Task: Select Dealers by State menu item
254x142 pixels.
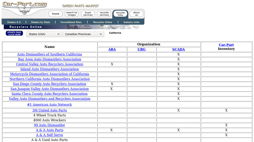Action: click(x=40, y=22)
